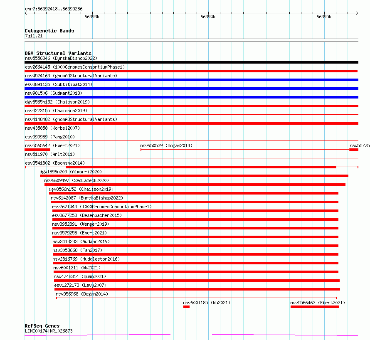Open esv3541802 (Boomsma2014) variant label
The height and width of the screenshot is (340, 370).
click(x=55, y=163)
